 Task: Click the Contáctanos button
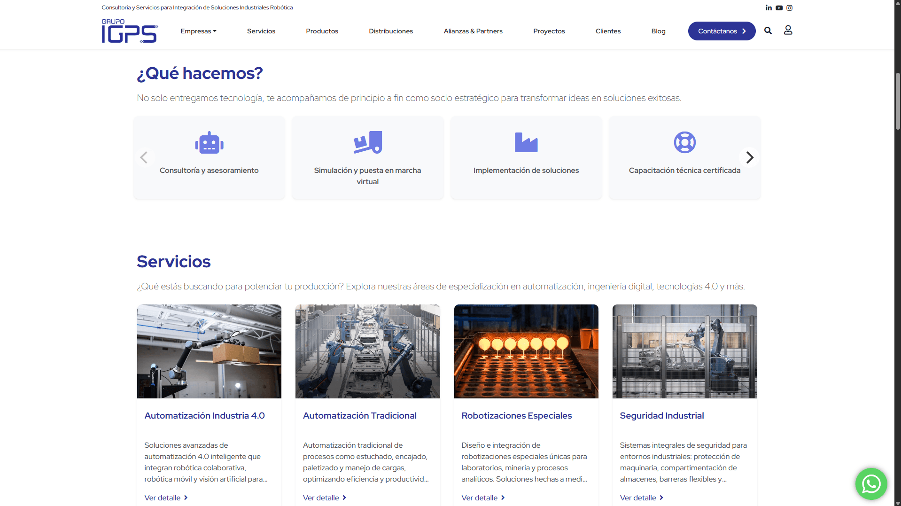coord(722,31)
